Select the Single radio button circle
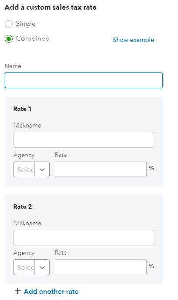The image size is (178, 300). coord(9,24)
